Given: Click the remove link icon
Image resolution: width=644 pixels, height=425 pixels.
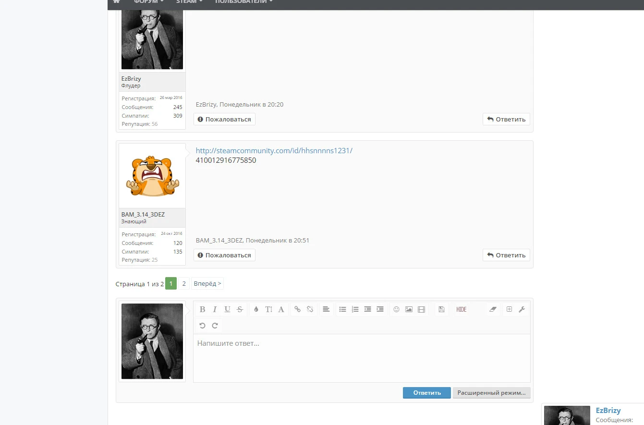Looking at the screenshot, I should [310, 309].
